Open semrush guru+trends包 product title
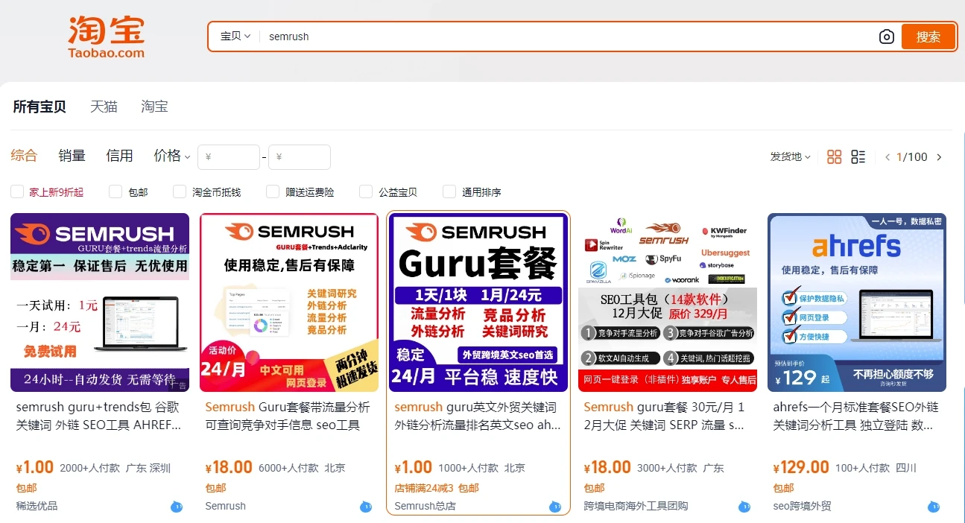The height and width of the screenshot is (523, 965). point(98,416)
